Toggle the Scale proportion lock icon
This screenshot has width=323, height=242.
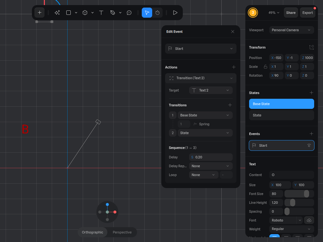pos(265,67)
